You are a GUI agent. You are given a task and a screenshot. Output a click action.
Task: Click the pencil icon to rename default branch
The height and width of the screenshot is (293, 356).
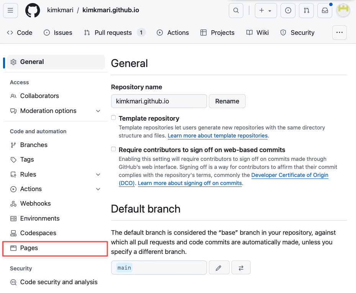[219, 268]
